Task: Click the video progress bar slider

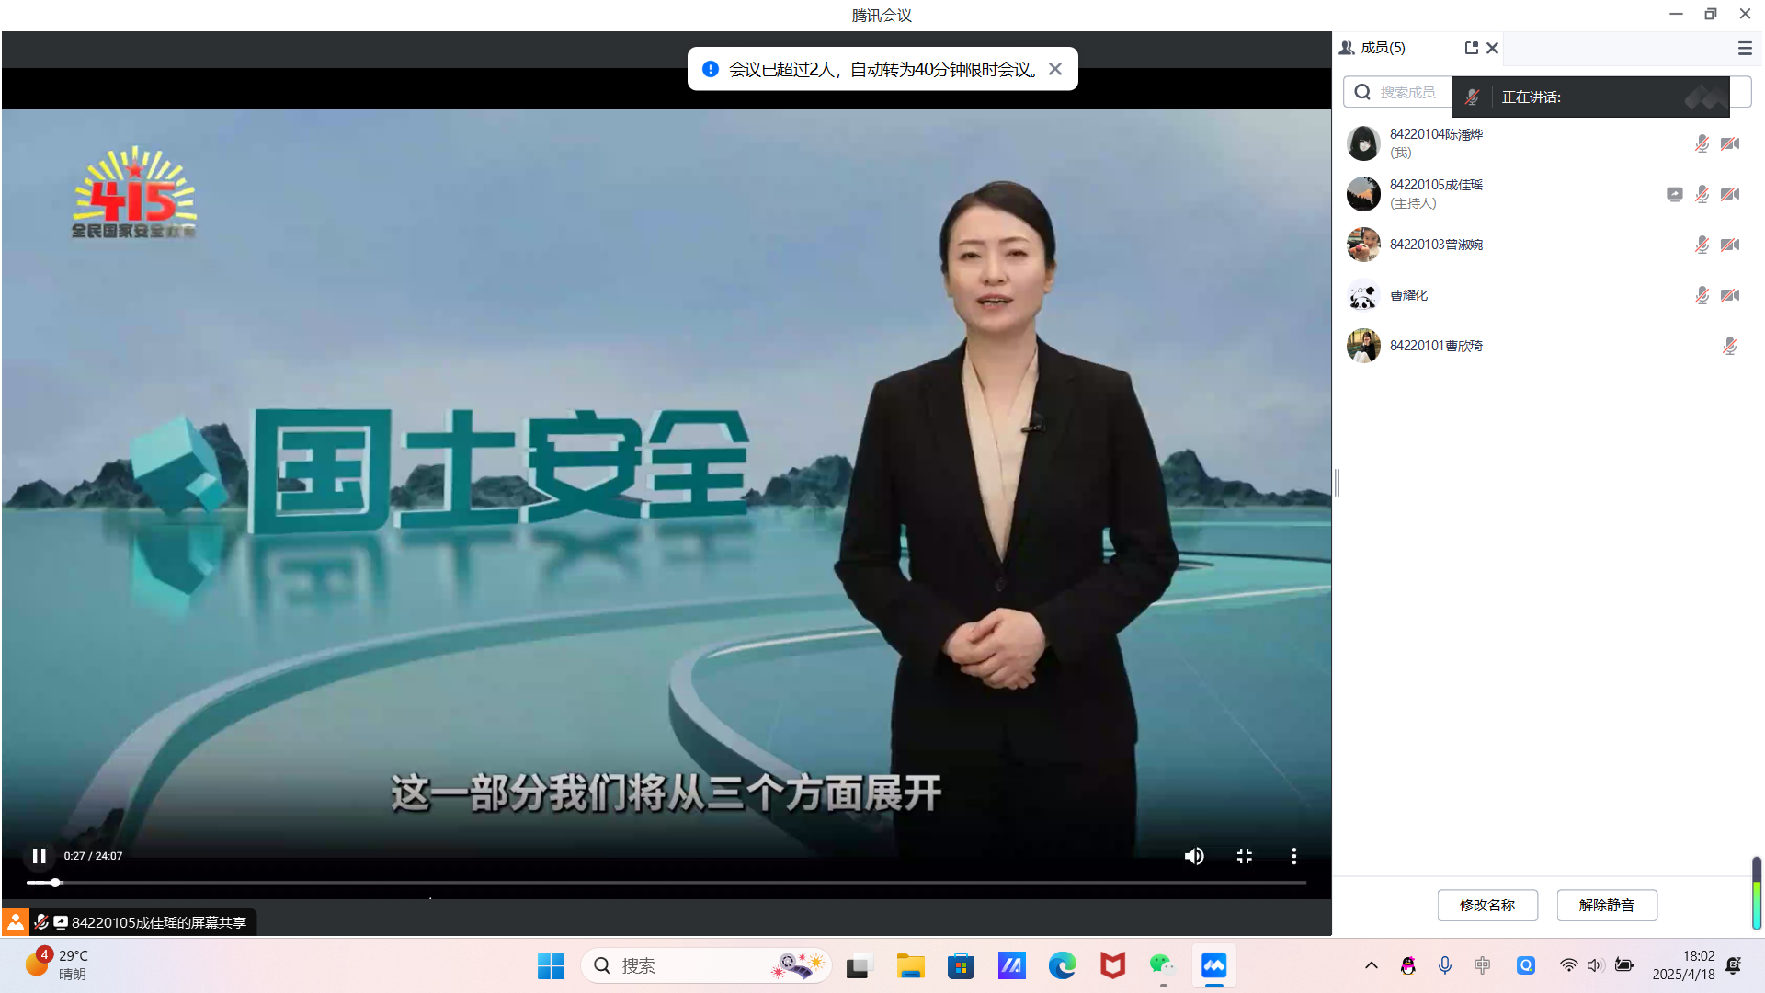Action: tap(55, 883)
